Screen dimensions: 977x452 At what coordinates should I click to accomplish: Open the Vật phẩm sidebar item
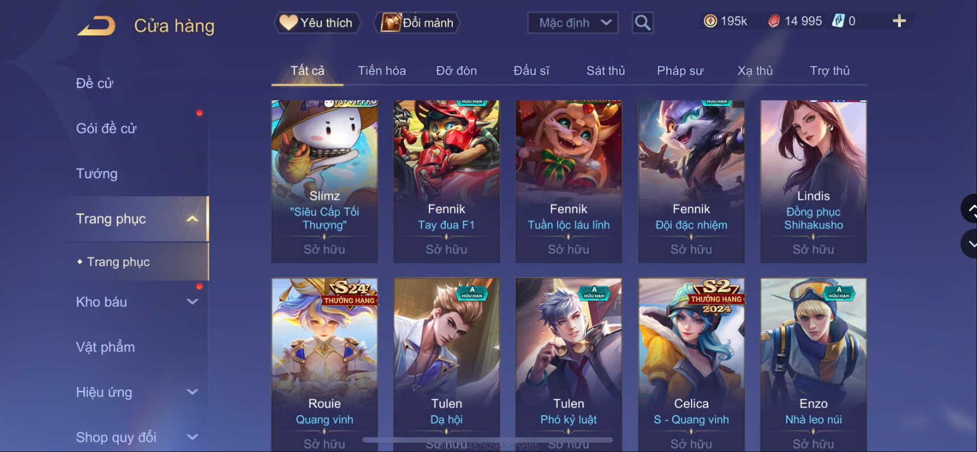coord(105,347)
